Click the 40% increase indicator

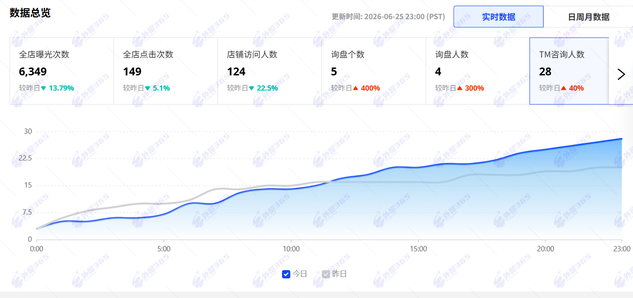click(573, 88)
